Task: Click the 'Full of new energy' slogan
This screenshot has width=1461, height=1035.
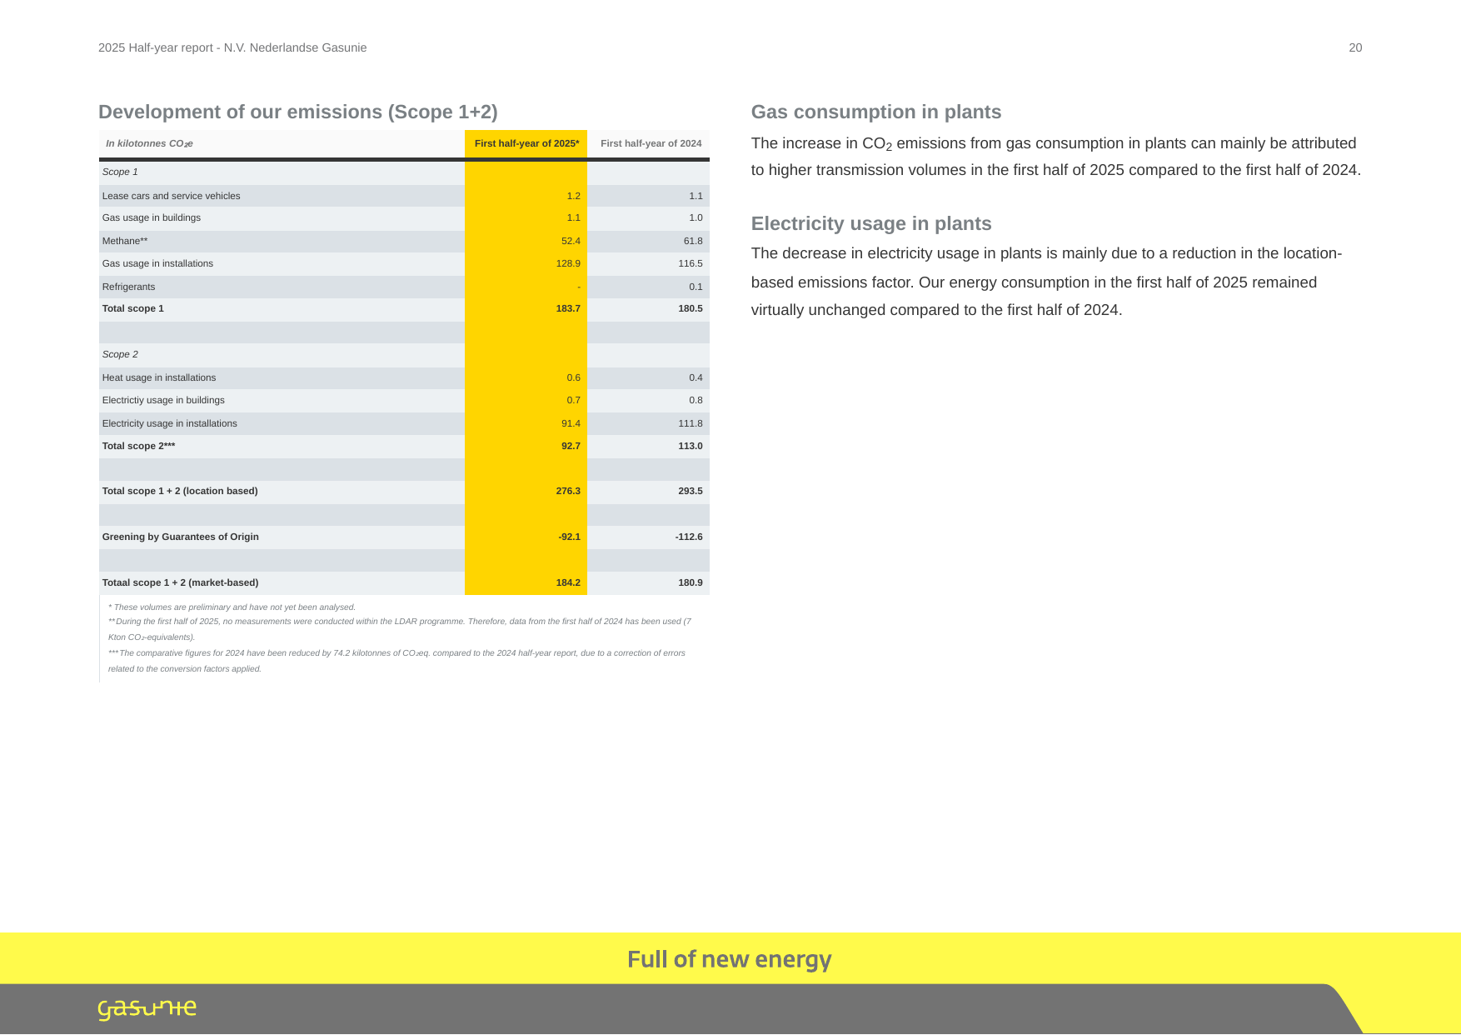Action: click(730, 959)
